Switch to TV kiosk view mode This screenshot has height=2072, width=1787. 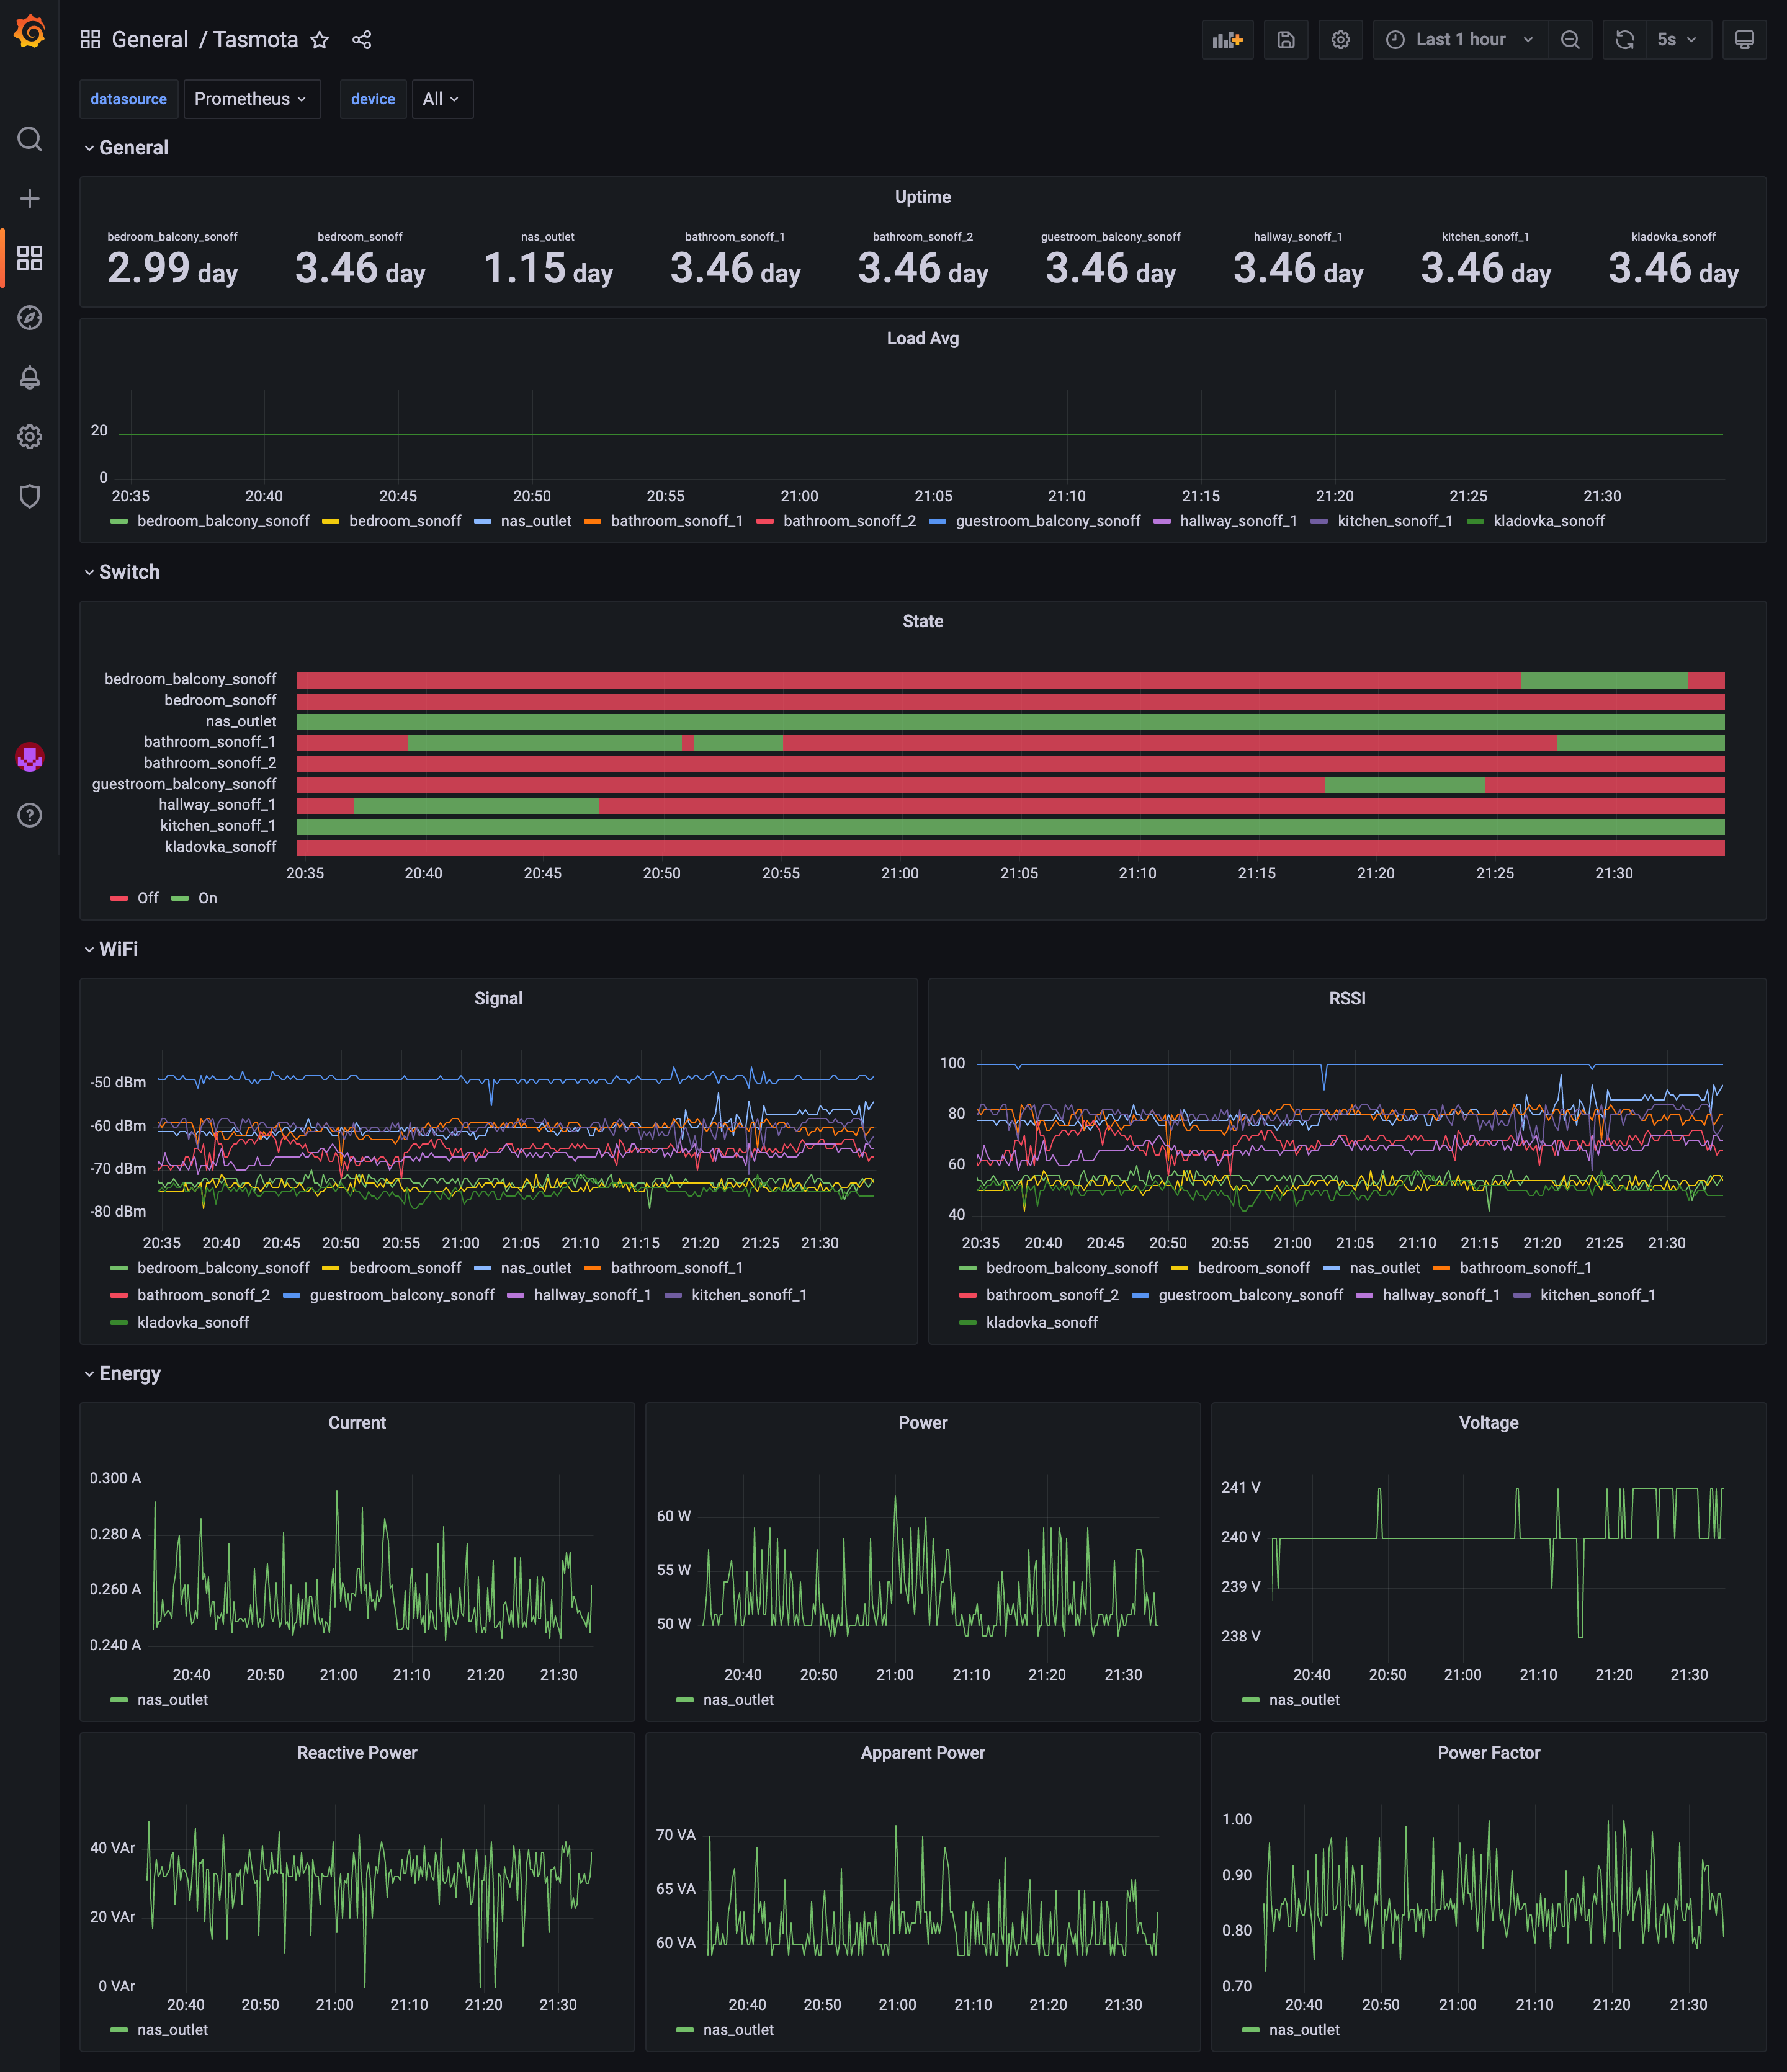[1744, 40]
